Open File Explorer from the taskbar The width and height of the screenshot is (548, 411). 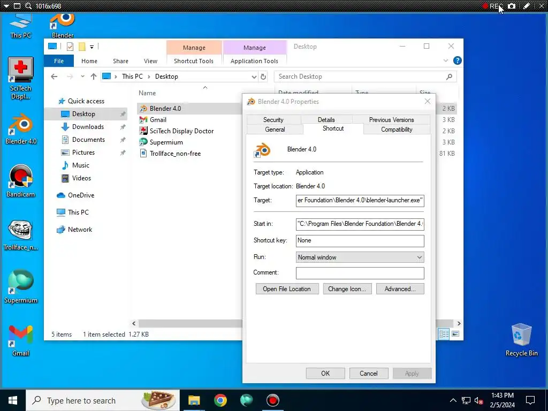(x=194, y=400)
